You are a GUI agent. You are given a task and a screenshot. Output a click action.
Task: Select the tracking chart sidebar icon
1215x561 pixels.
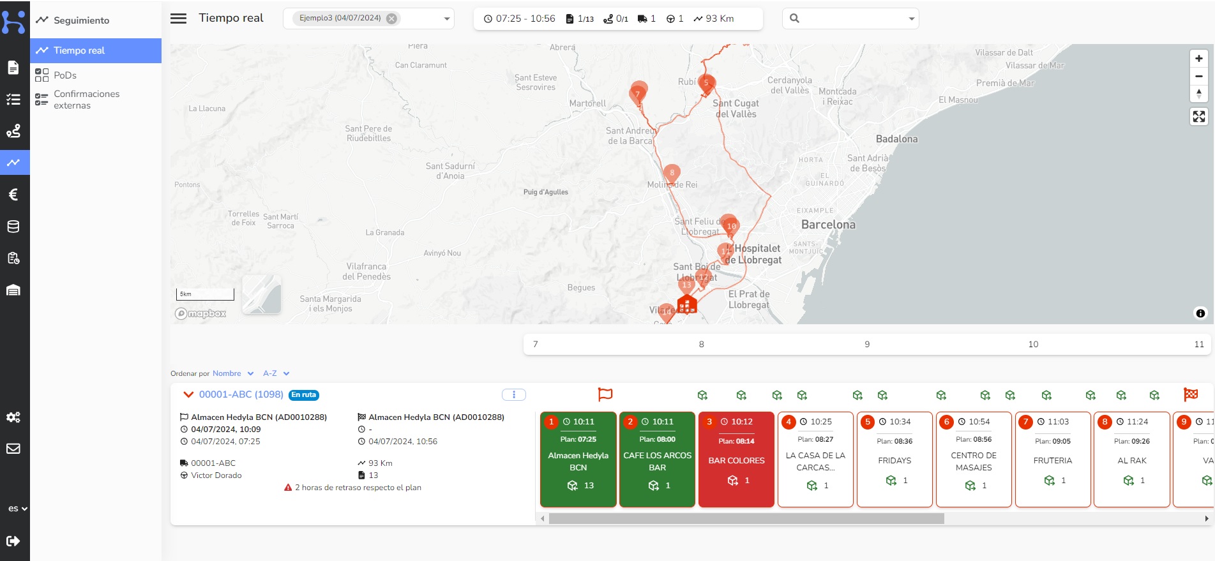coord(13,163)
